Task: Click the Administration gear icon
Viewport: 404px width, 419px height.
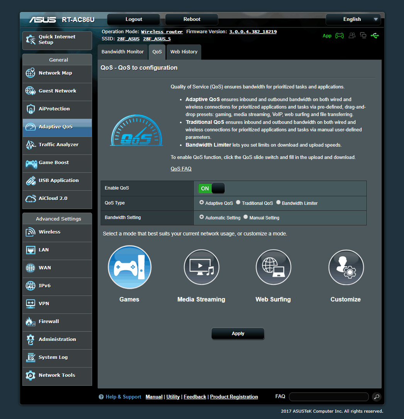Action: (x=31, y=339)
